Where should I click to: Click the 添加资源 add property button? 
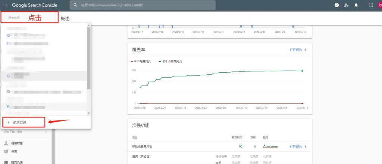point(24,122)
